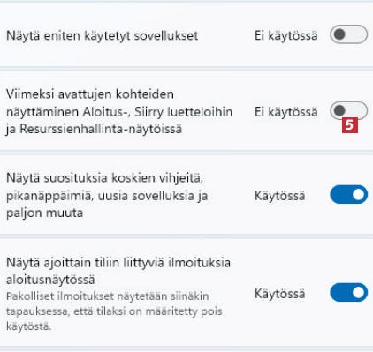The image size is (373, 352).
Task: Click Ei käytössä status beside Viimeksi avattujen kohteiden
Action: tap(285, 112)
